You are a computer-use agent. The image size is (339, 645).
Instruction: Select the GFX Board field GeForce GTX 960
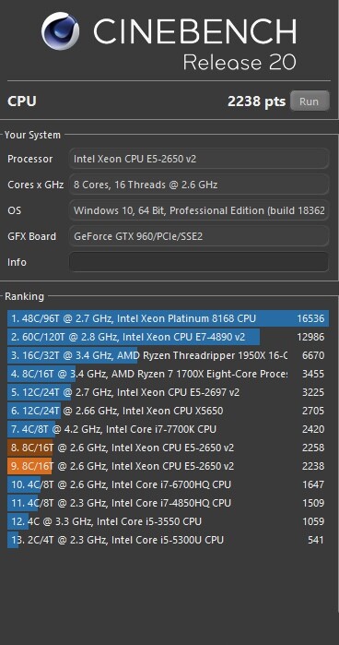coord(199,236)
